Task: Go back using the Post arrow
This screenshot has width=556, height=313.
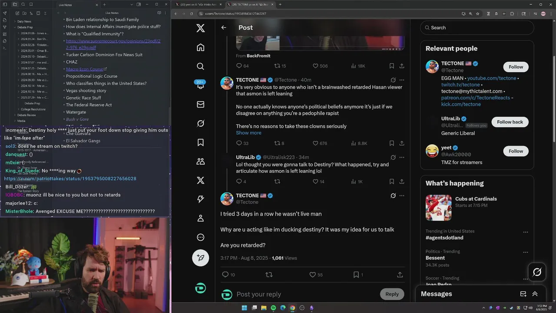Action: click(x=224, y=27)
